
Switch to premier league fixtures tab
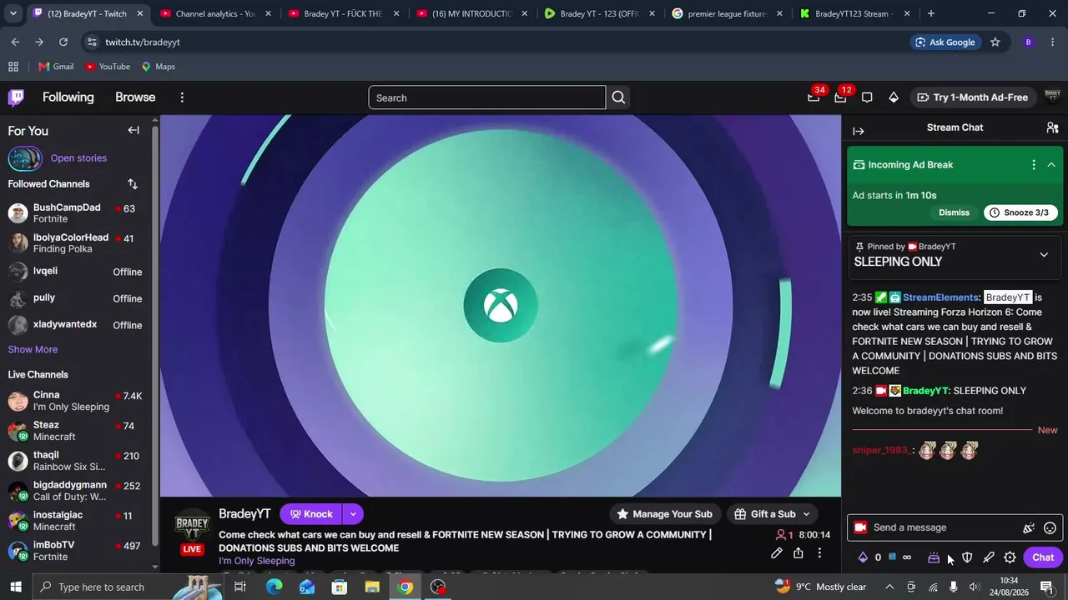(x=726, y=13)
